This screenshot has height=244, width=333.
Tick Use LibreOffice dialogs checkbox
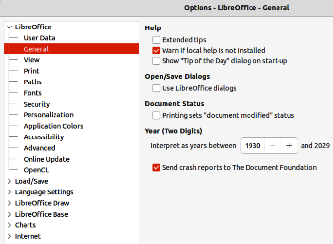pyautogui.click(x=156, y=88)
